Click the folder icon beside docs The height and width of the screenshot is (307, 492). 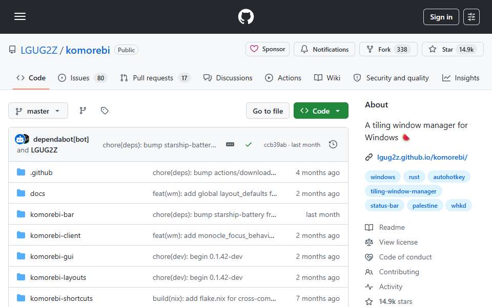tap(21, 193)
